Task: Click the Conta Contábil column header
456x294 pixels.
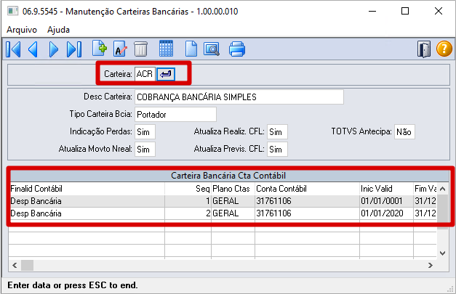Action: [x=307, y=189]
